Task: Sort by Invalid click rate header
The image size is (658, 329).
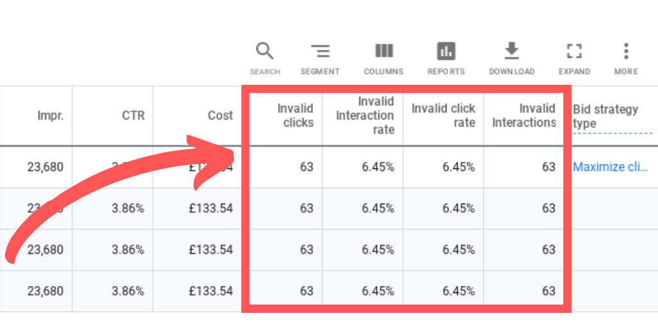Action: point(443,116)
